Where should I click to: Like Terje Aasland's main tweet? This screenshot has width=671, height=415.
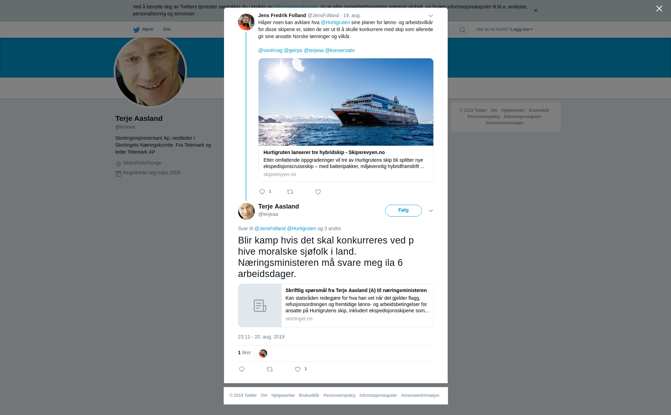click(x=298, y=369)
